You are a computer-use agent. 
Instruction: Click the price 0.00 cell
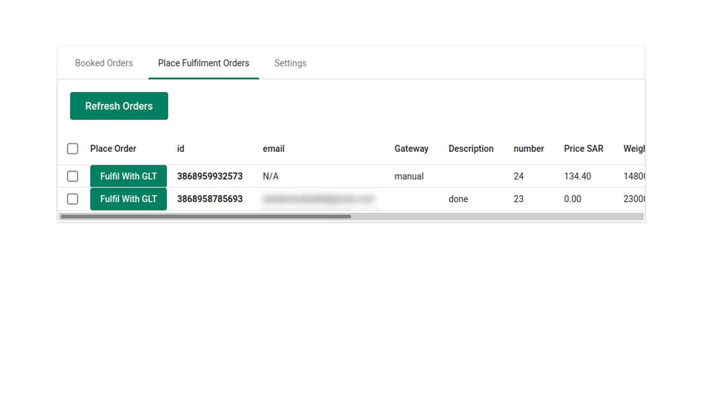click(x=573, y=199)
